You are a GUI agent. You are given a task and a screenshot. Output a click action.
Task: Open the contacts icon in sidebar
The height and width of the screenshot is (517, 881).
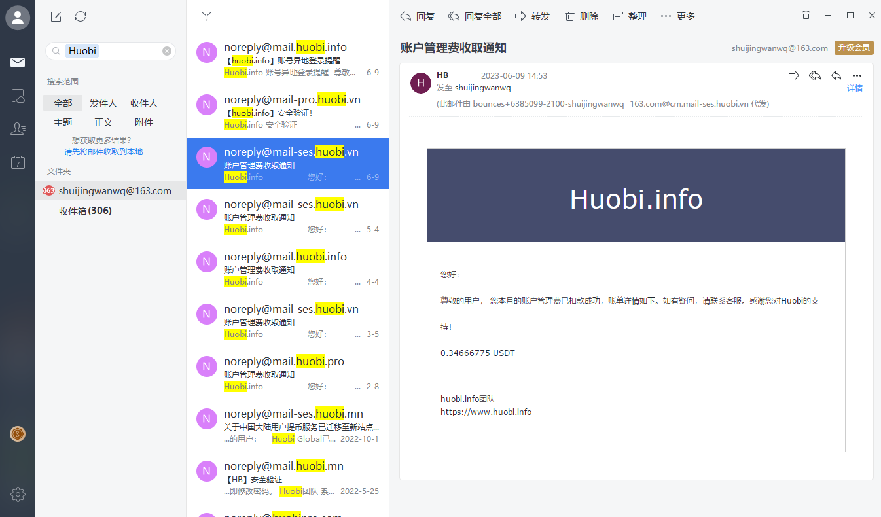[18, 129]
